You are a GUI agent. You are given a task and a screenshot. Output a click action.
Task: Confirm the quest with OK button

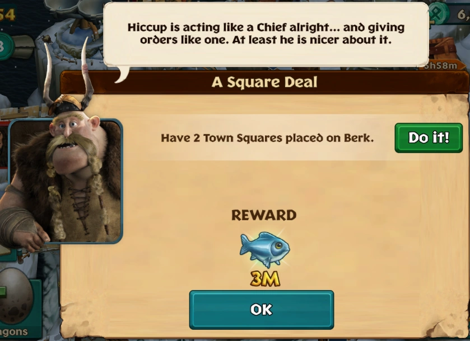(262, 310)
